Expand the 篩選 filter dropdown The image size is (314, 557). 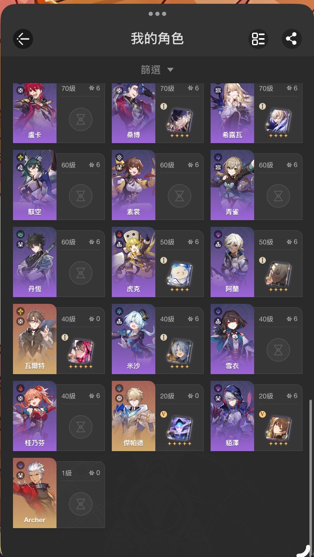[157, 69]
